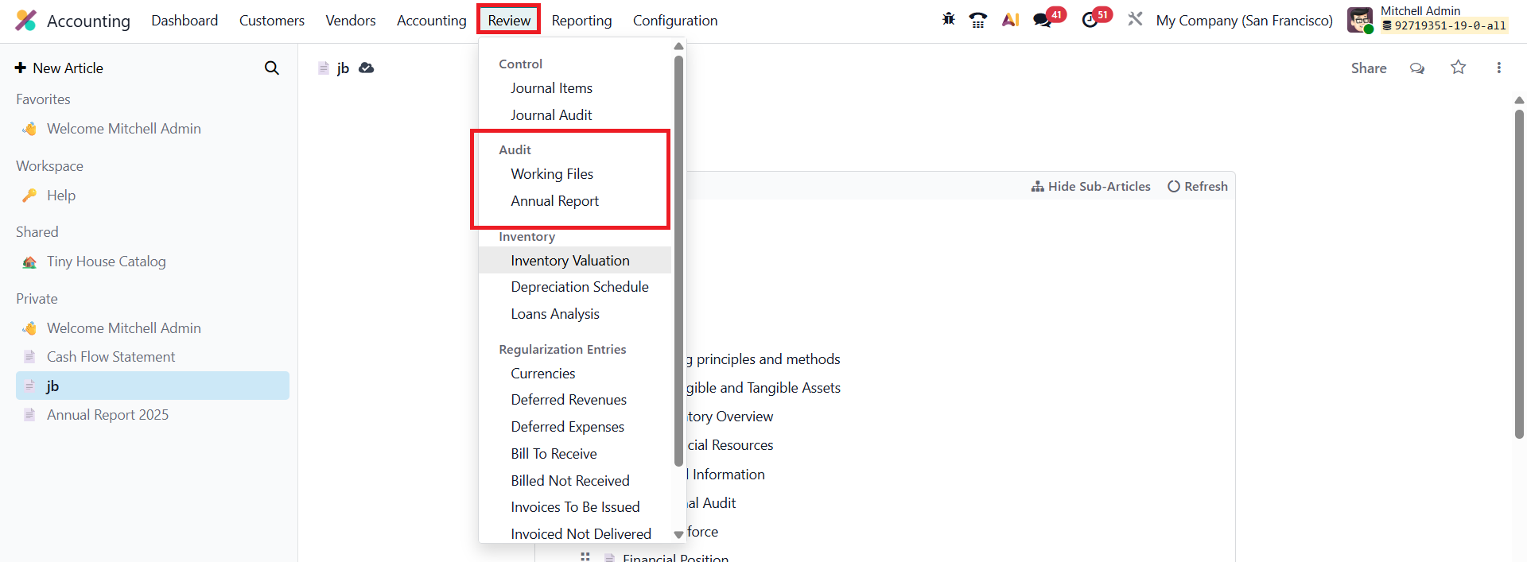Click the Share button
Image resolution: width=1527 pixels, height=562 pixels.
[x=1368, y=68]
